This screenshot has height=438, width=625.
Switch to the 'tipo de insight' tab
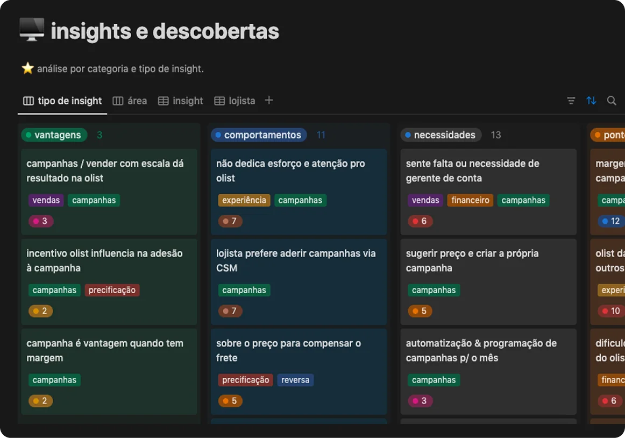[x=62, y=101]
